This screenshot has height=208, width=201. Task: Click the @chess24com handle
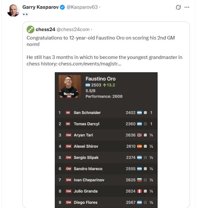[73, 29]
